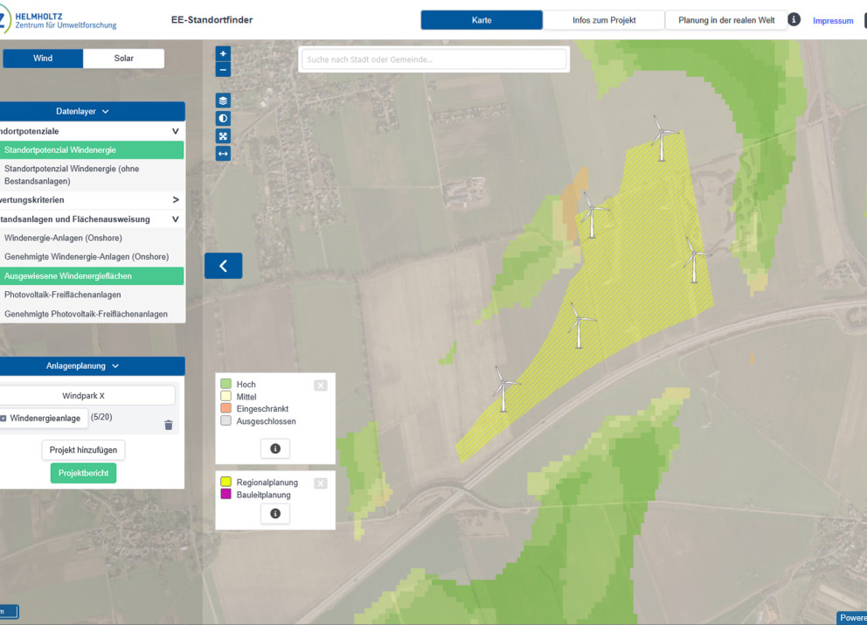Click the Regionalplanung yellow legend swatch
This screenshot has width=867, height=625.
pos(225,482)
